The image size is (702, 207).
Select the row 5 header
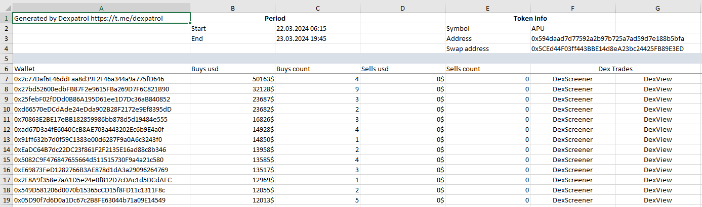coord(6,59)
